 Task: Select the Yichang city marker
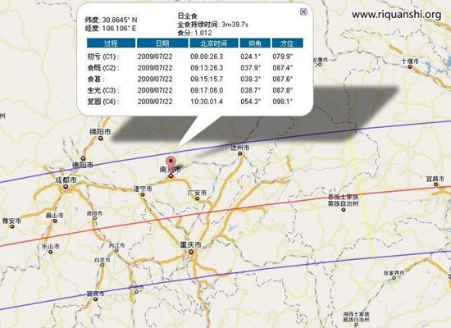tap(435, 184)
